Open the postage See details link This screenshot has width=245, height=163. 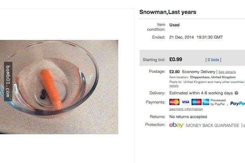pyautogui.click(x=227, y=72)
